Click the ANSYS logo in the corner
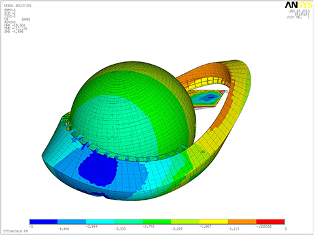 click(298, 5)
